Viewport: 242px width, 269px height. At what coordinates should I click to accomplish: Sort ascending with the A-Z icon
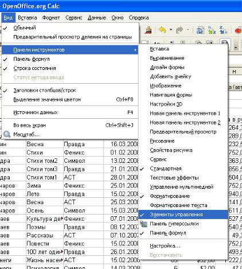point(212,30)
